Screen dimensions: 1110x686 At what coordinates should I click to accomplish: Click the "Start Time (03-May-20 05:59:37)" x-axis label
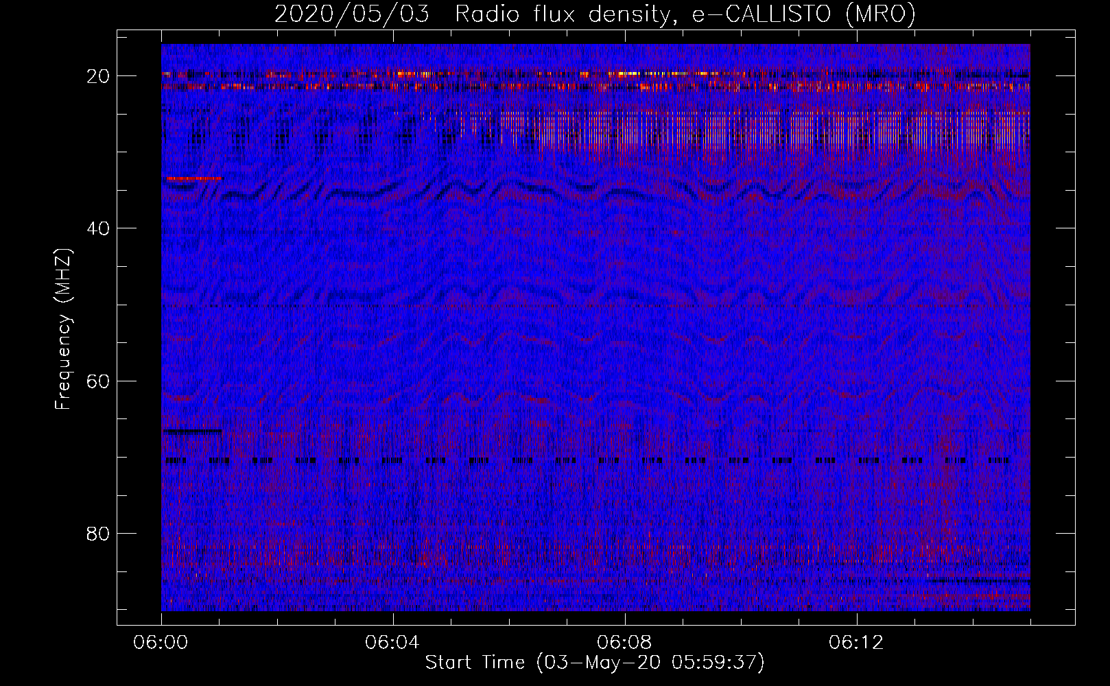tap(595, 663)
